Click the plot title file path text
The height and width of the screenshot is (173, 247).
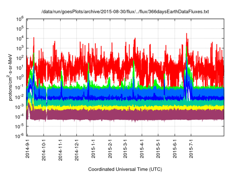(x=125, y=12)
